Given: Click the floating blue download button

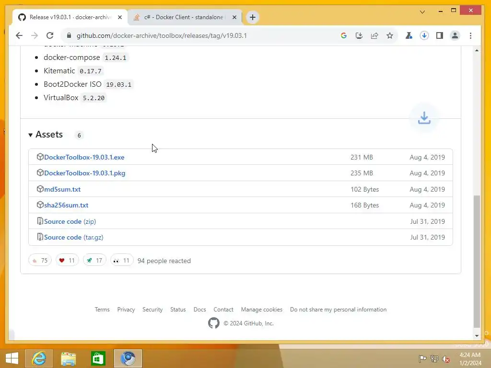Looking at the screenshot, I should pyautogui.click(x=424, y=118).
